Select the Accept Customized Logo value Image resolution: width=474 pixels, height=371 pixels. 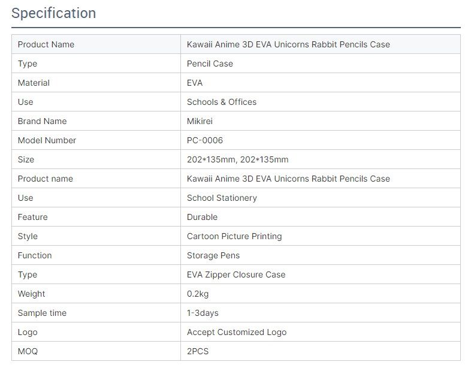click(x=237, y=332)
